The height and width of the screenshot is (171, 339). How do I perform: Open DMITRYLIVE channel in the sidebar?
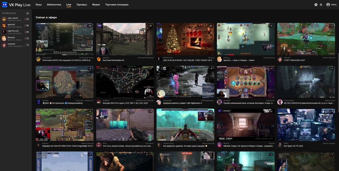16,32
